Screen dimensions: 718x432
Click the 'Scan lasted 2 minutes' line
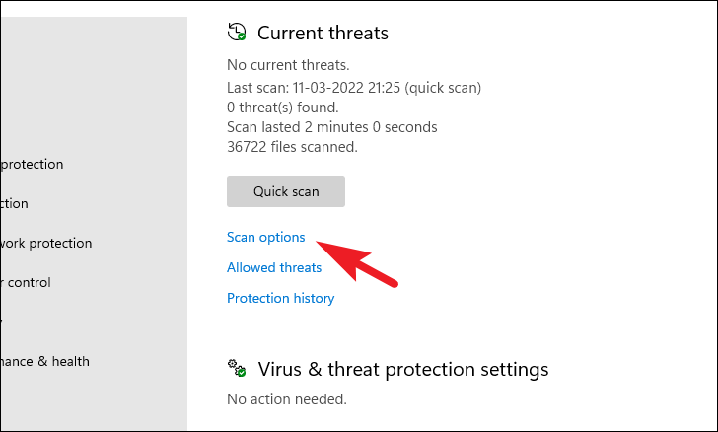pyautogui.click(x=332, y=127)
